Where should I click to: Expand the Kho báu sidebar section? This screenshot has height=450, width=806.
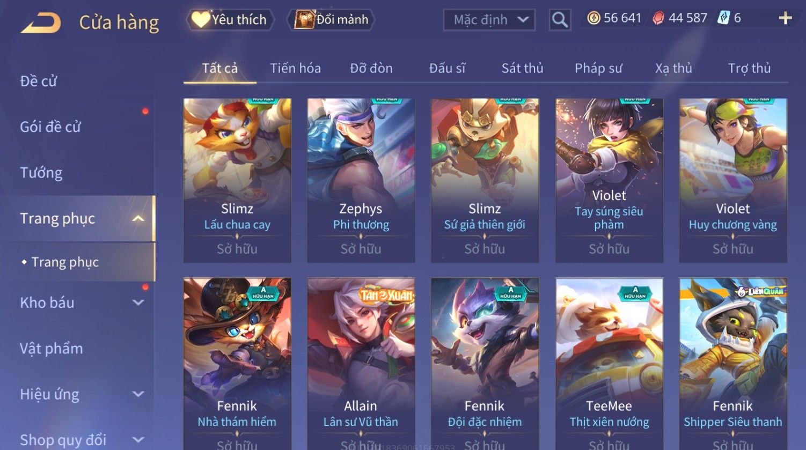coord(138,303)
